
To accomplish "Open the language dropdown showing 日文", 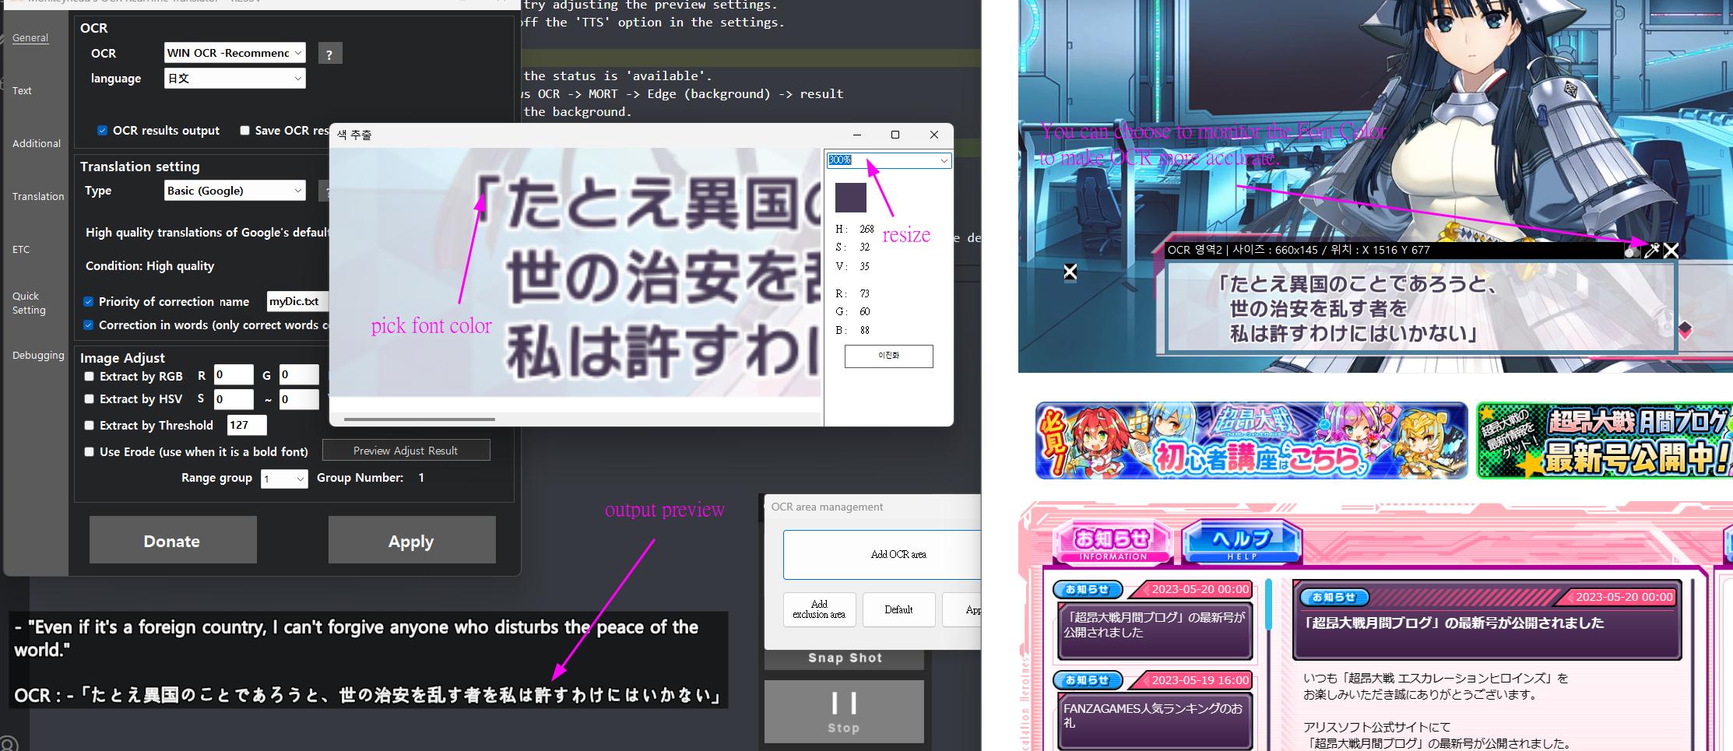I will pyautogui.click(x=234, y=78).
